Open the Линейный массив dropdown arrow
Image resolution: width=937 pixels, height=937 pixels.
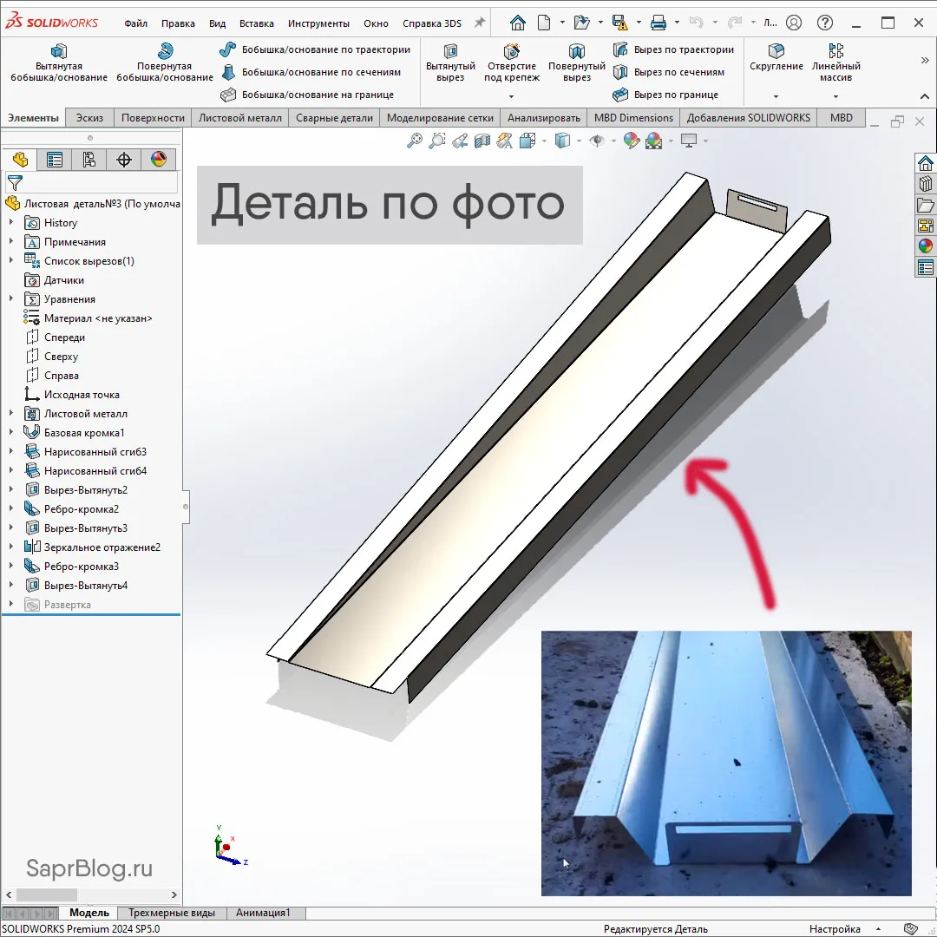tap(835, 96)
